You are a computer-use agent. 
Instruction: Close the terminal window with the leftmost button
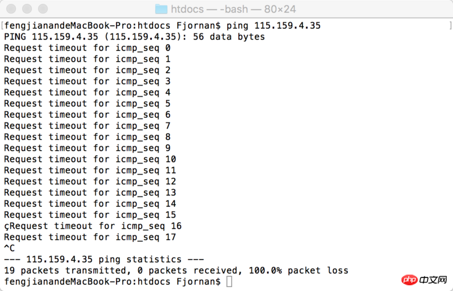tap(11, 8)
